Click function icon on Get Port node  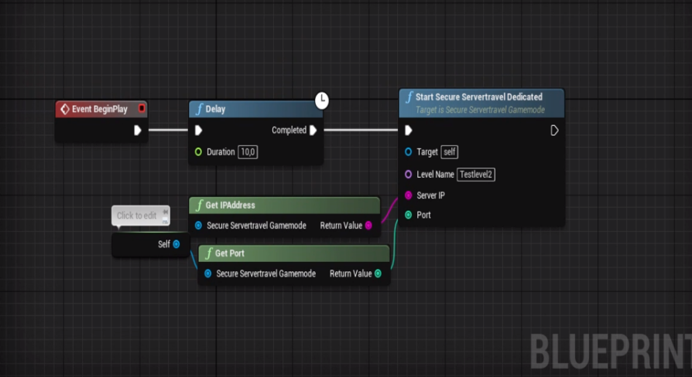[209, 253]
